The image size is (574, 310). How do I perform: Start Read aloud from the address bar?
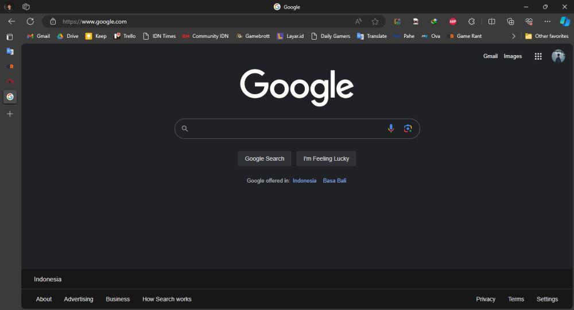[x=358, y=22]
